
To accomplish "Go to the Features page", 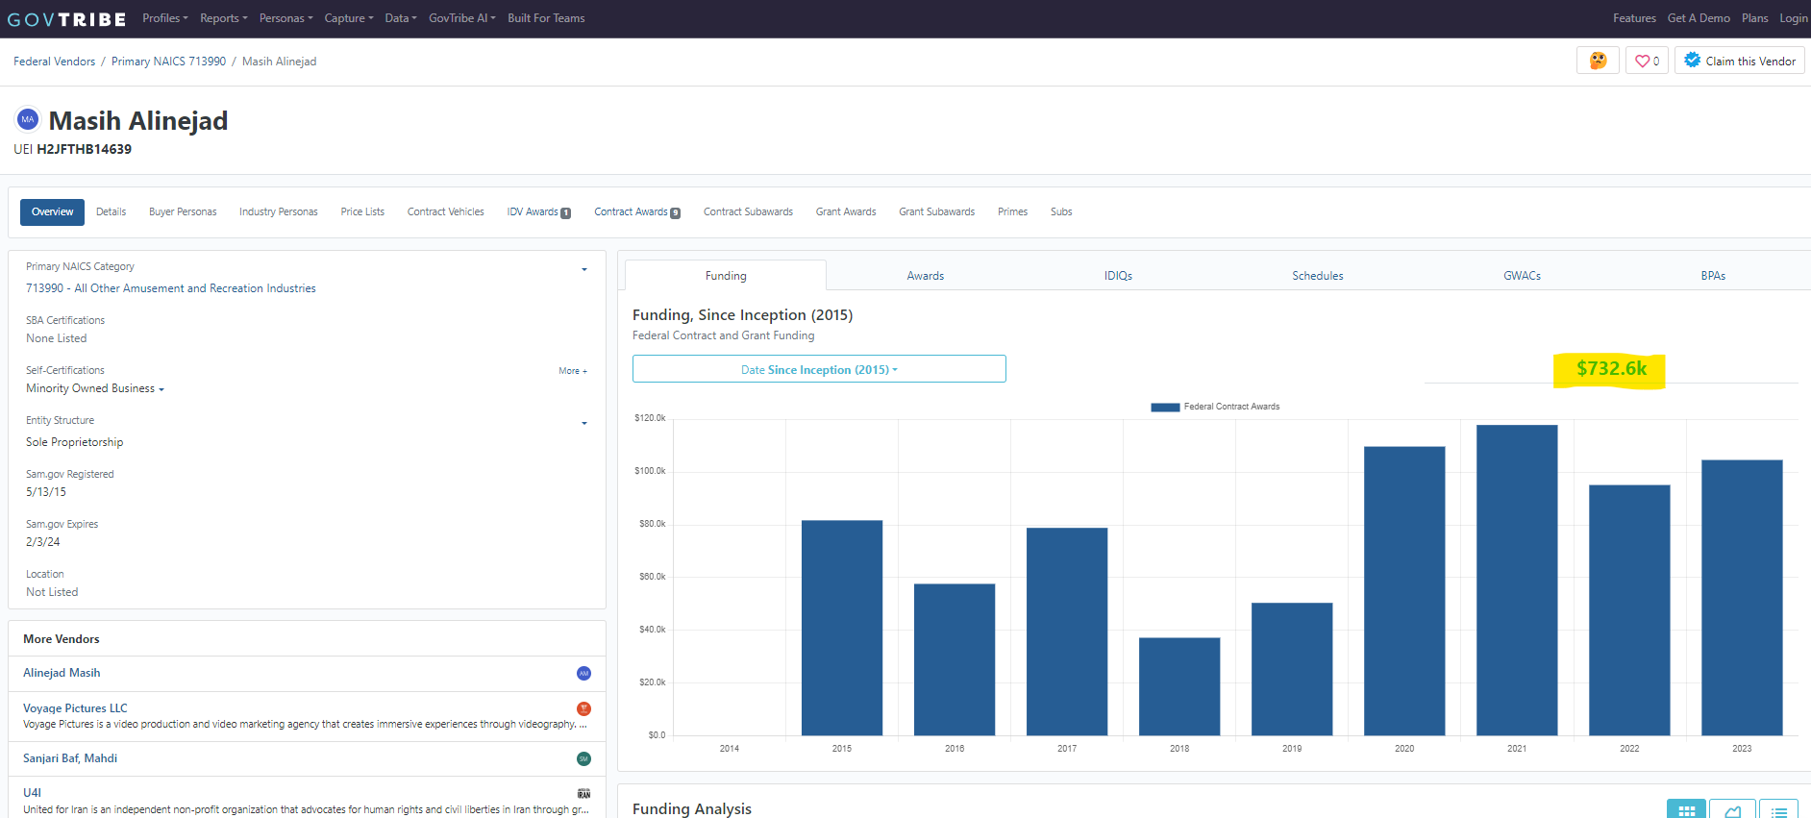I will (x=1634, y=18).
